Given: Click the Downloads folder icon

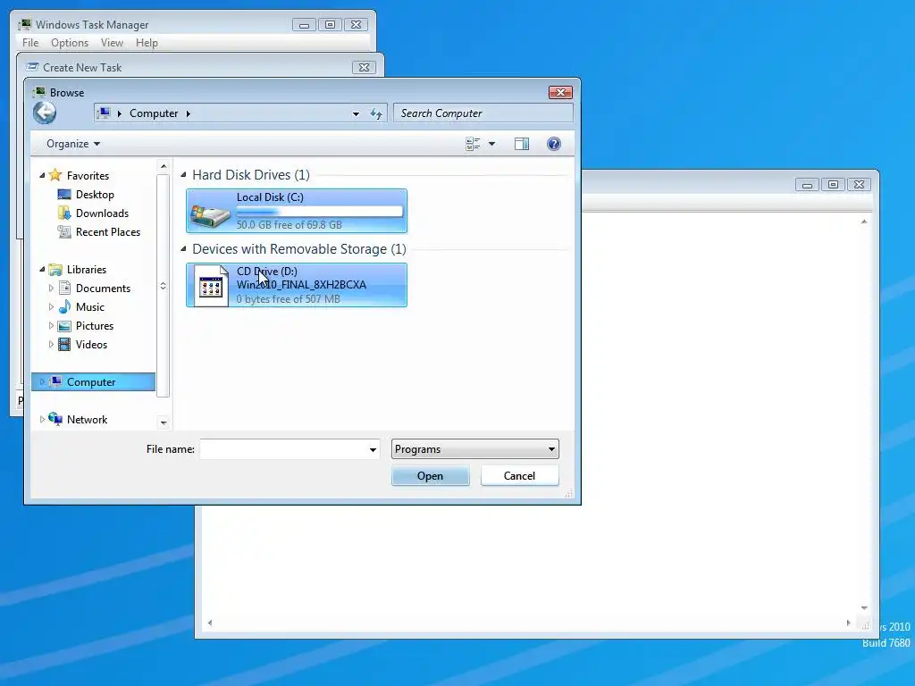Looking at the screenshot, I should pos(64,213).
